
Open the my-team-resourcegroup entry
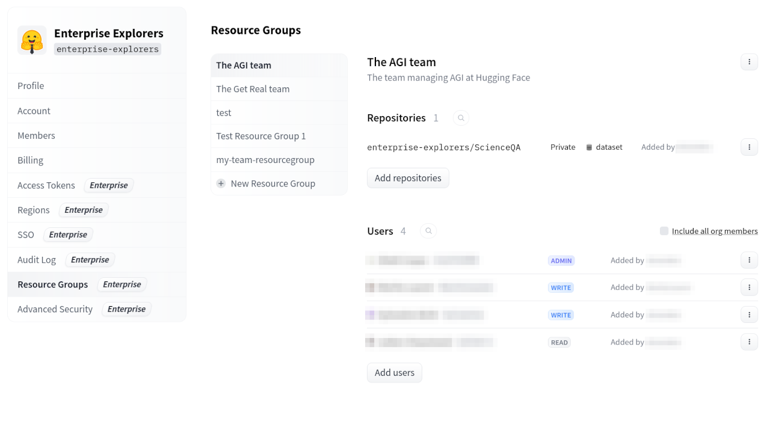(265, 159)
